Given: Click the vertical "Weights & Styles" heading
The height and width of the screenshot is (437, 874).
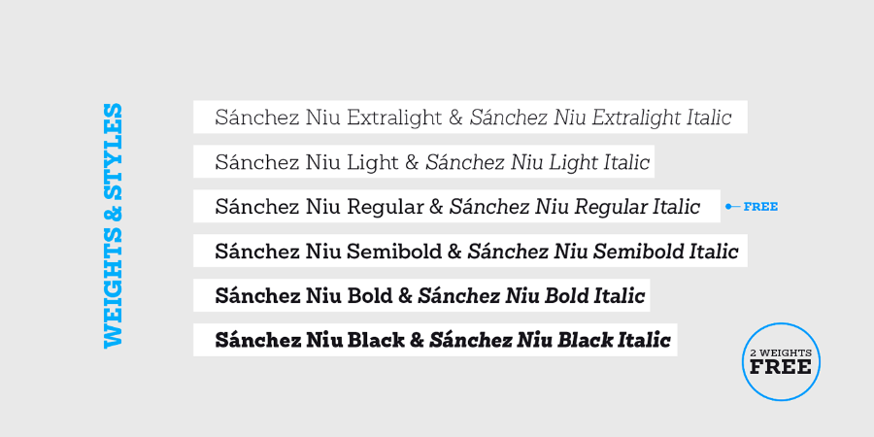Looking at the screenshot, I should point(114,224).
